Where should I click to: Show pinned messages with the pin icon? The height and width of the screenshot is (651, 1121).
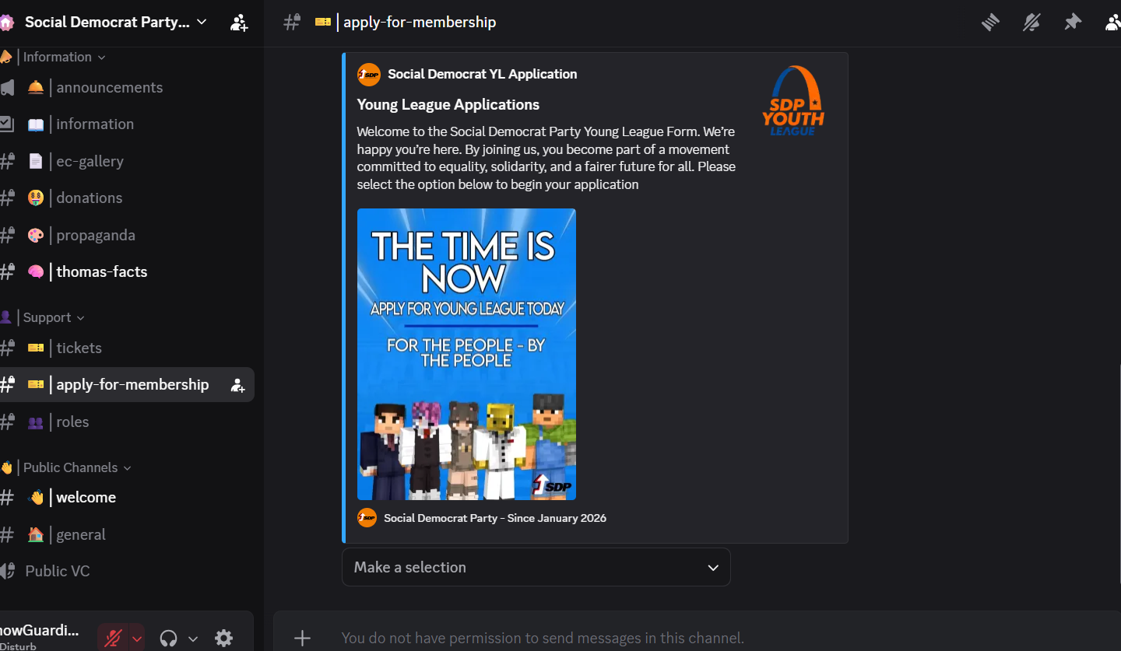(1073, 23)
